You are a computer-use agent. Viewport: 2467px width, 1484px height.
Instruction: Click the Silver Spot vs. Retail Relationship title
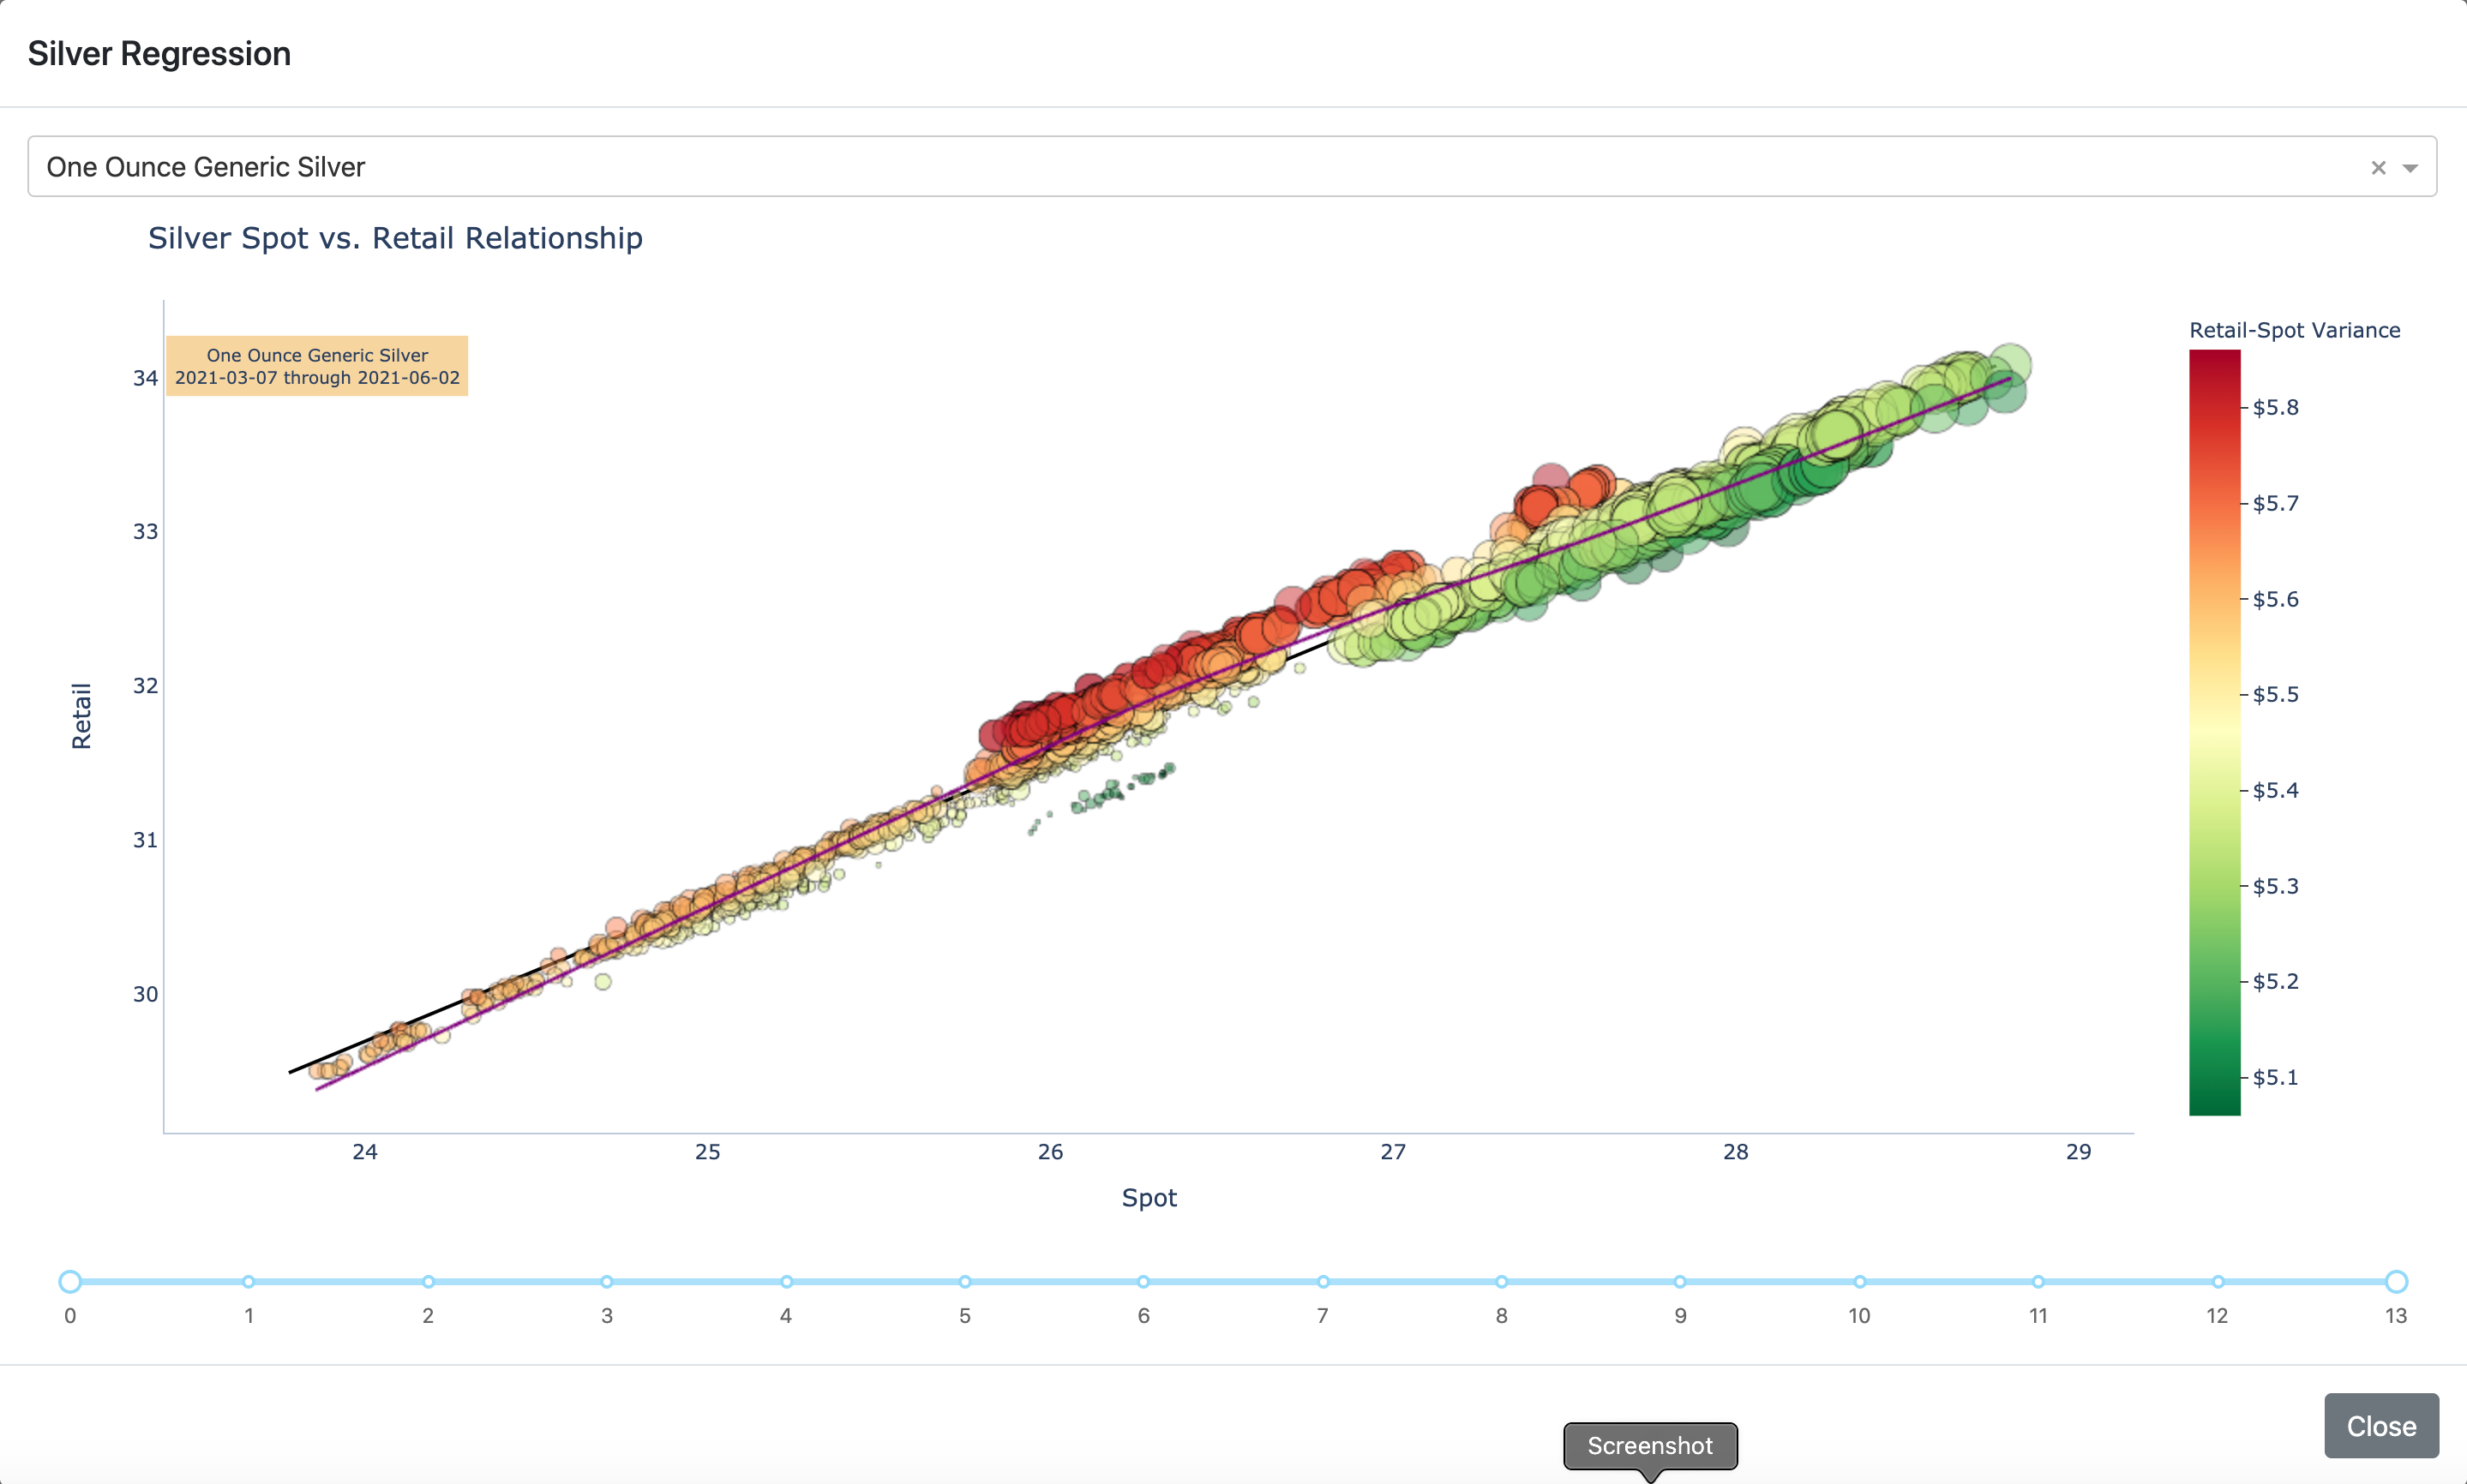395,238
